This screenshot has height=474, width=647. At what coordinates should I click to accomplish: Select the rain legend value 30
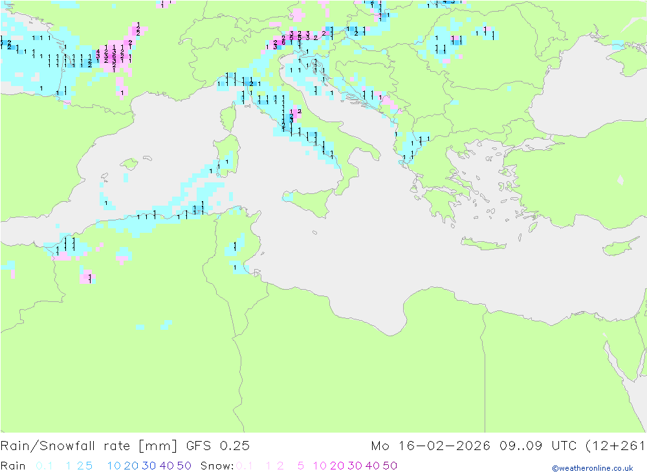(x=149, y=466)
